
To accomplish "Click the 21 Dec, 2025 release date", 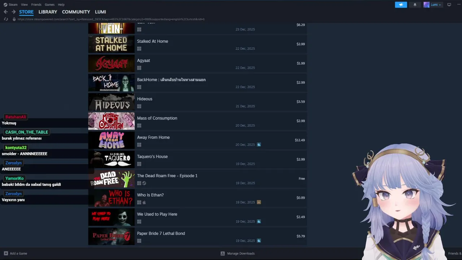I will click(245, 106).
